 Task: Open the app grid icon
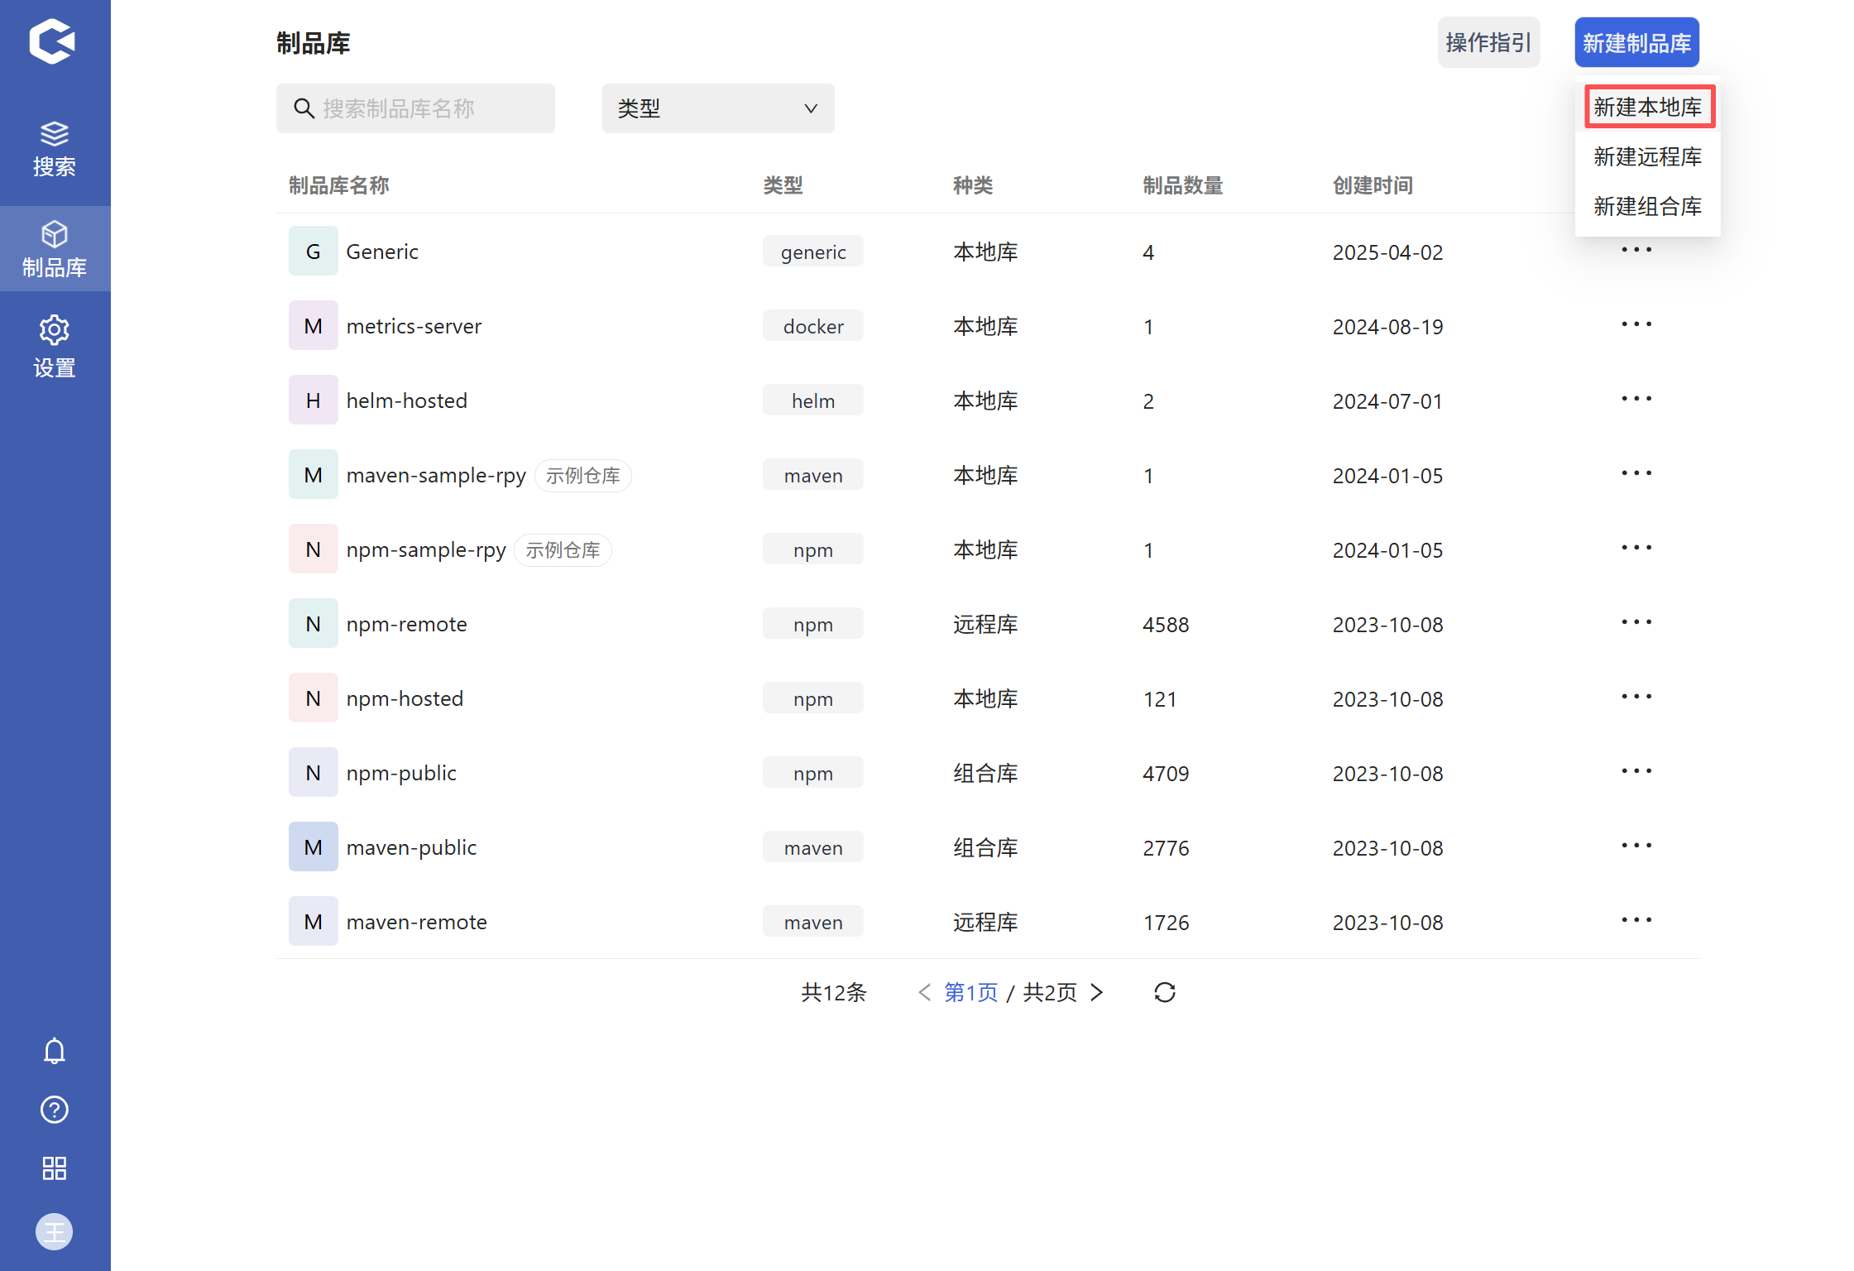click(55, 1168)
